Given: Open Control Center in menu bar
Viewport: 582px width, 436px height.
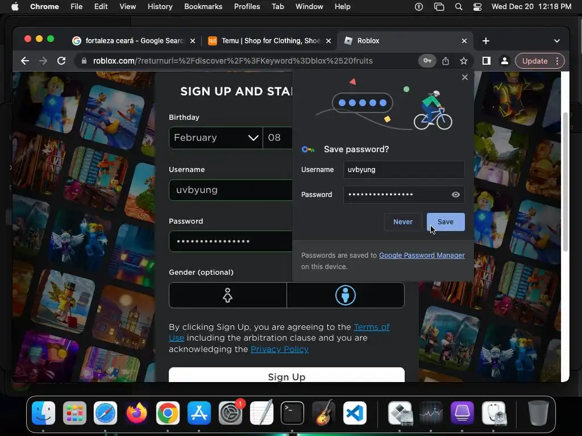Looking at the screenshot, I should (x=477, y=7).
